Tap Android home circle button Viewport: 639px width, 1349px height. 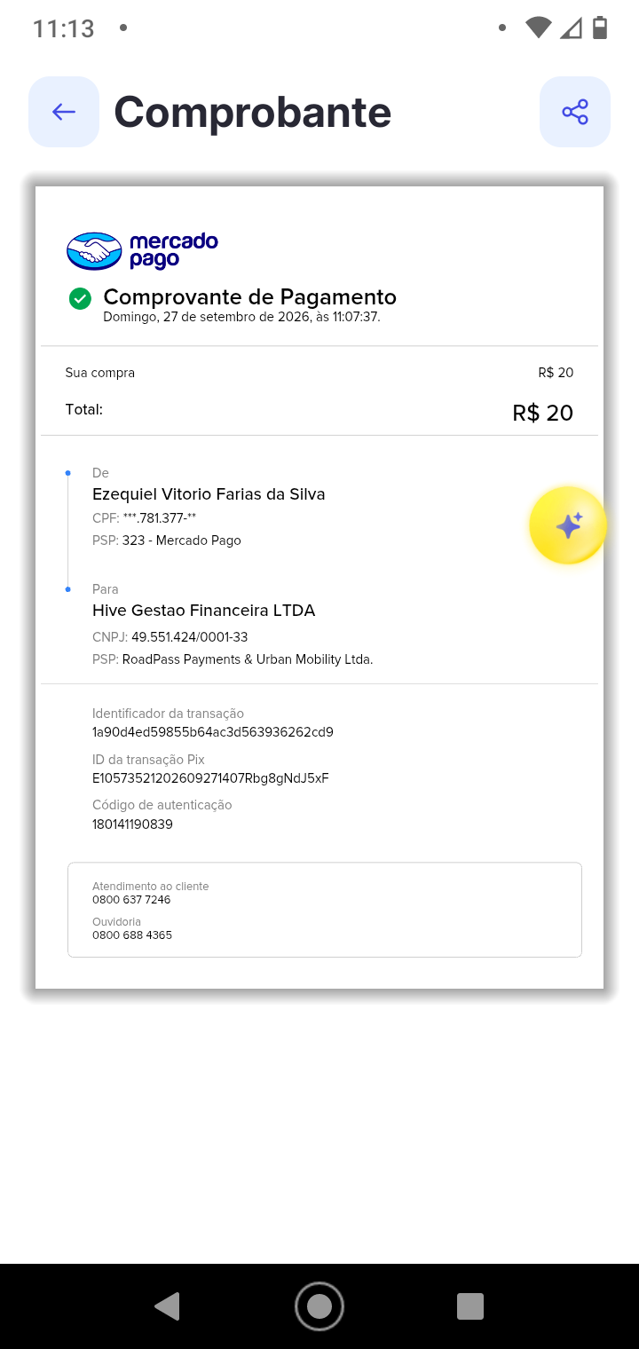pos(319,1306)
